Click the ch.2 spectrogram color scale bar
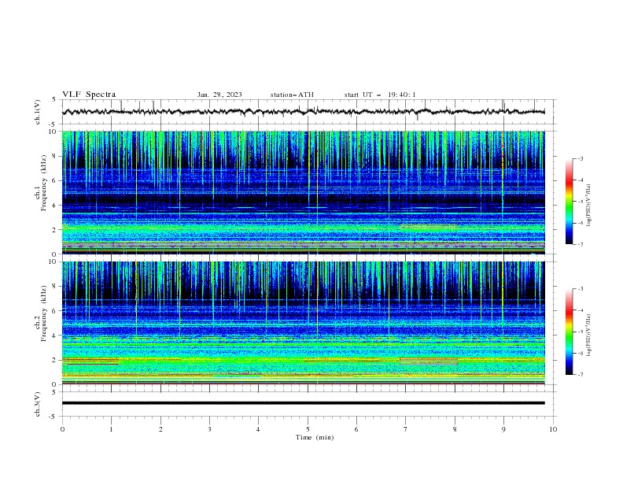 pos(569,332)
